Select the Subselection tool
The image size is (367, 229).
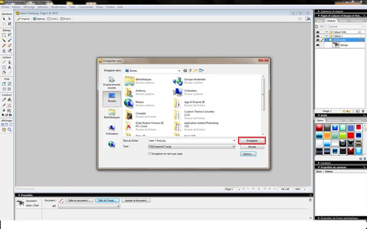coord(9,19)
